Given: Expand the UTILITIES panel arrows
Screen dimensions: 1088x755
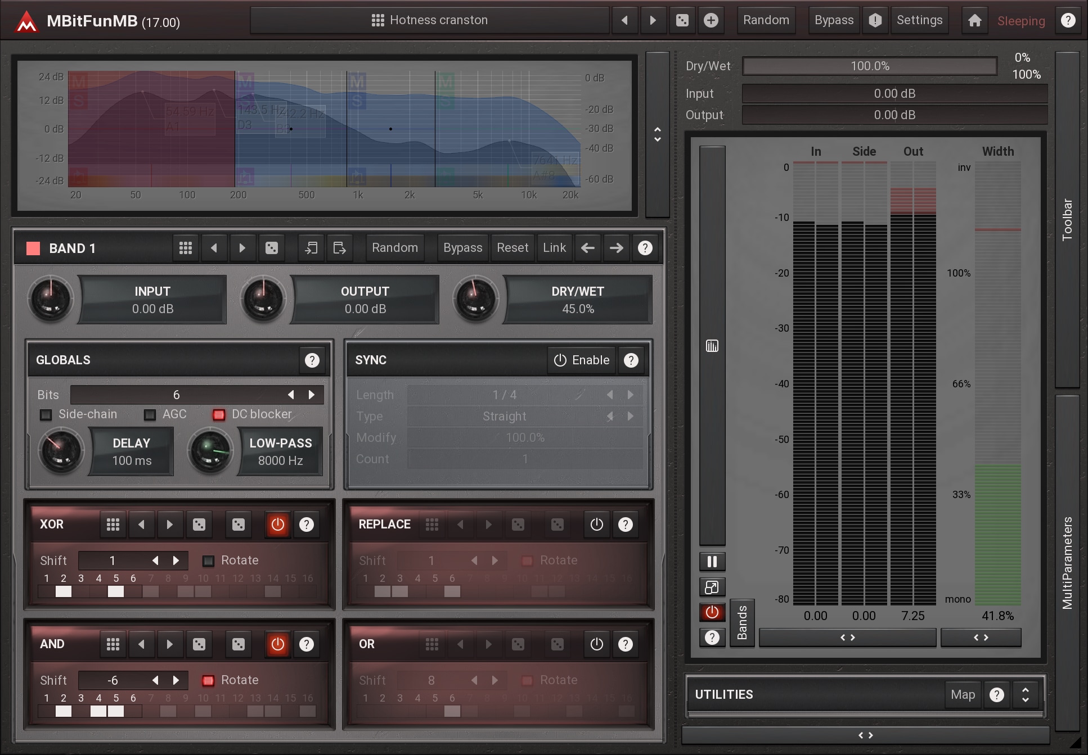Looking at the screenshot, I should 1025,695.
